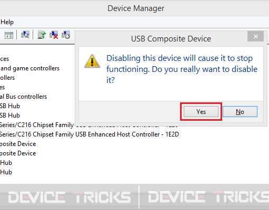The height and width of the screenshot is (210, 269).
Task: Open the Help menu
Action: (x=7, y=22)
